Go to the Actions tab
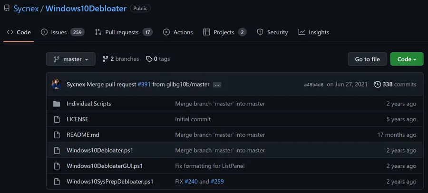Screen dimensions: 428x193 click(x=178, y=32)
